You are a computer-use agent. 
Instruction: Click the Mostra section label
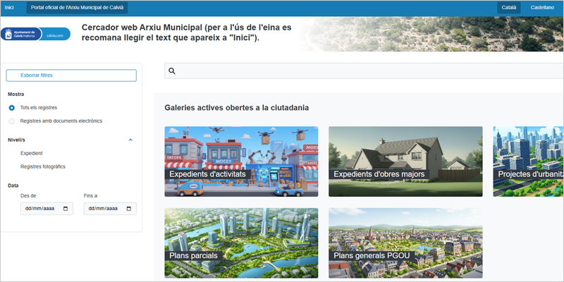pos(16,94)
